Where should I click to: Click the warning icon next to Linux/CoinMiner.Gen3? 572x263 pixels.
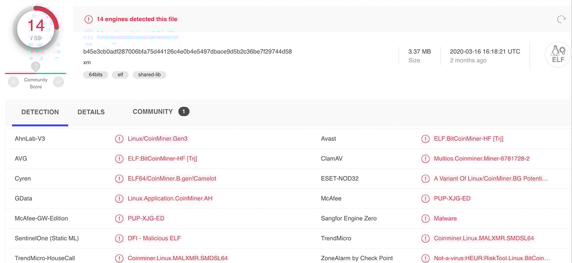pos(119,139)
